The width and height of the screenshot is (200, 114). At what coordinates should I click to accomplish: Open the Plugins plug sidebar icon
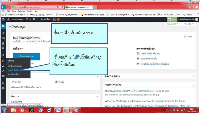tap(3, 61)
